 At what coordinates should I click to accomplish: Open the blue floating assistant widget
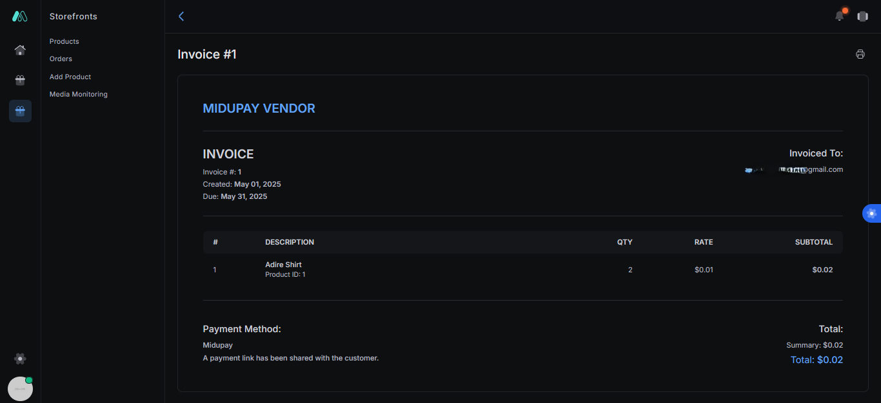[x=872, y=214]
